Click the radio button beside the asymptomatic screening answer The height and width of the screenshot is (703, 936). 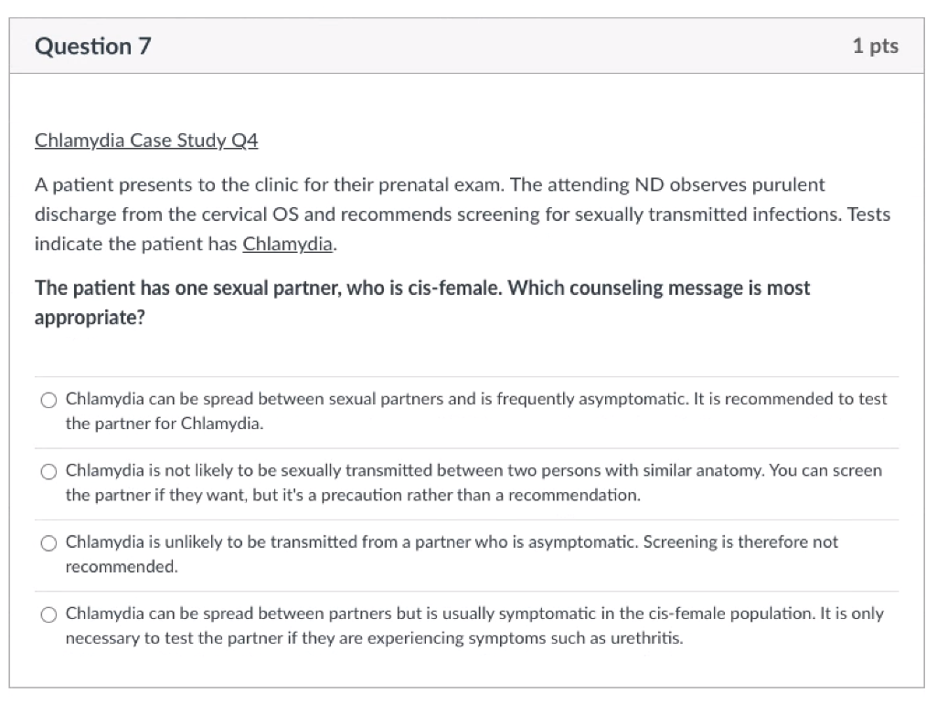[48, 542]
